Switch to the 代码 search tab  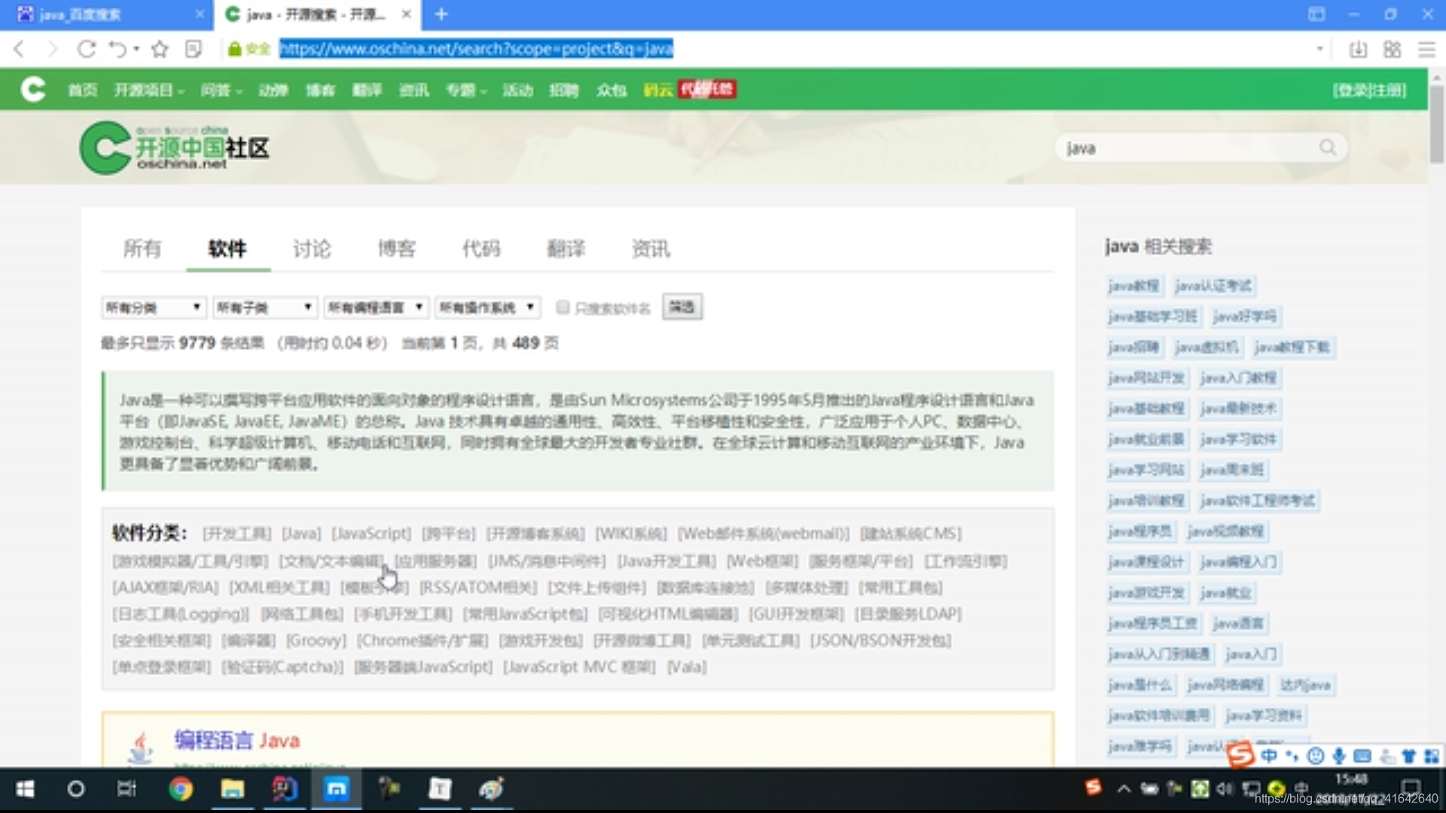click(481, 248)
